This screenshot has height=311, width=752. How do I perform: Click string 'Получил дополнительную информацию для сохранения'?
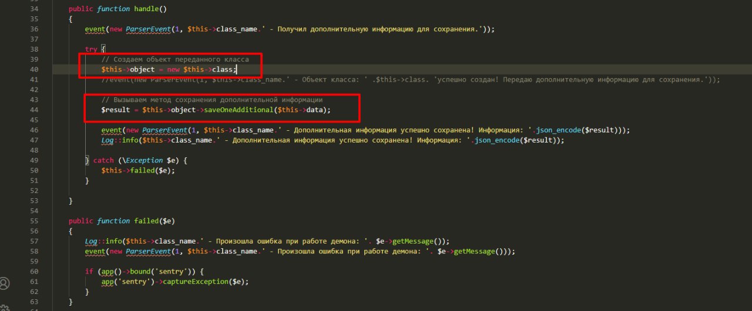(375, 29)
